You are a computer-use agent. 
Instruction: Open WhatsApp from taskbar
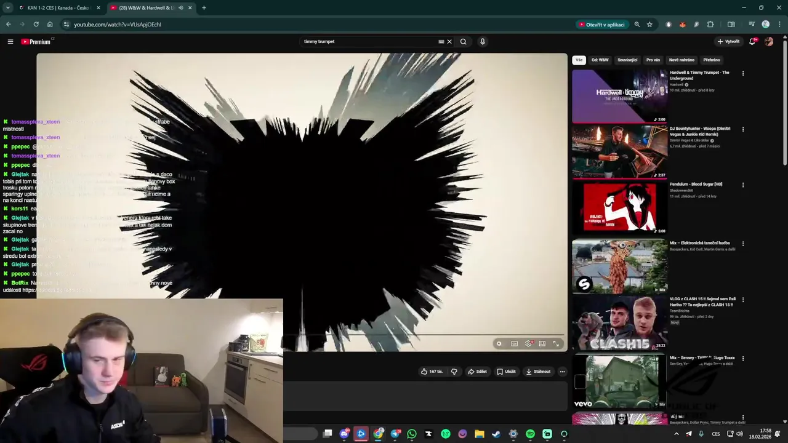(412, 434)
